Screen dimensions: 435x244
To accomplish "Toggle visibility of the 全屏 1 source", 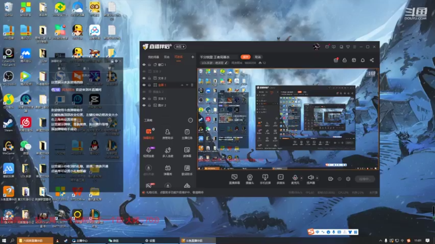I will click(144, 85).
